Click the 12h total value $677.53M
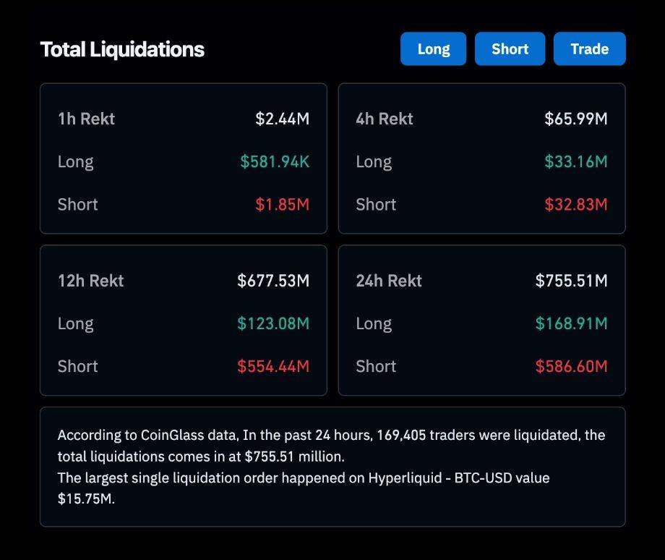 (x=273, y=281)
